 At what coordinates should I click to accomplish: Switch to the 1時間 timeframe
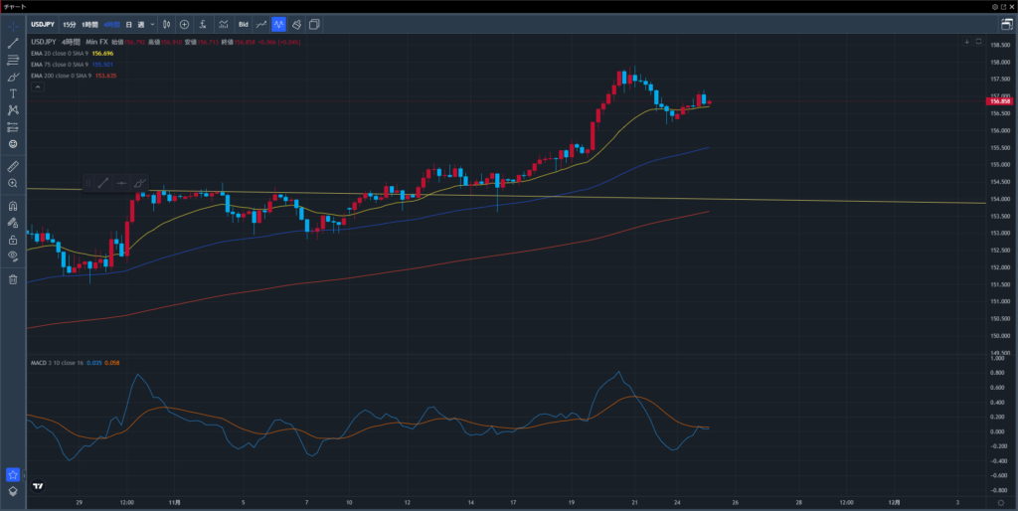(89, 23)
